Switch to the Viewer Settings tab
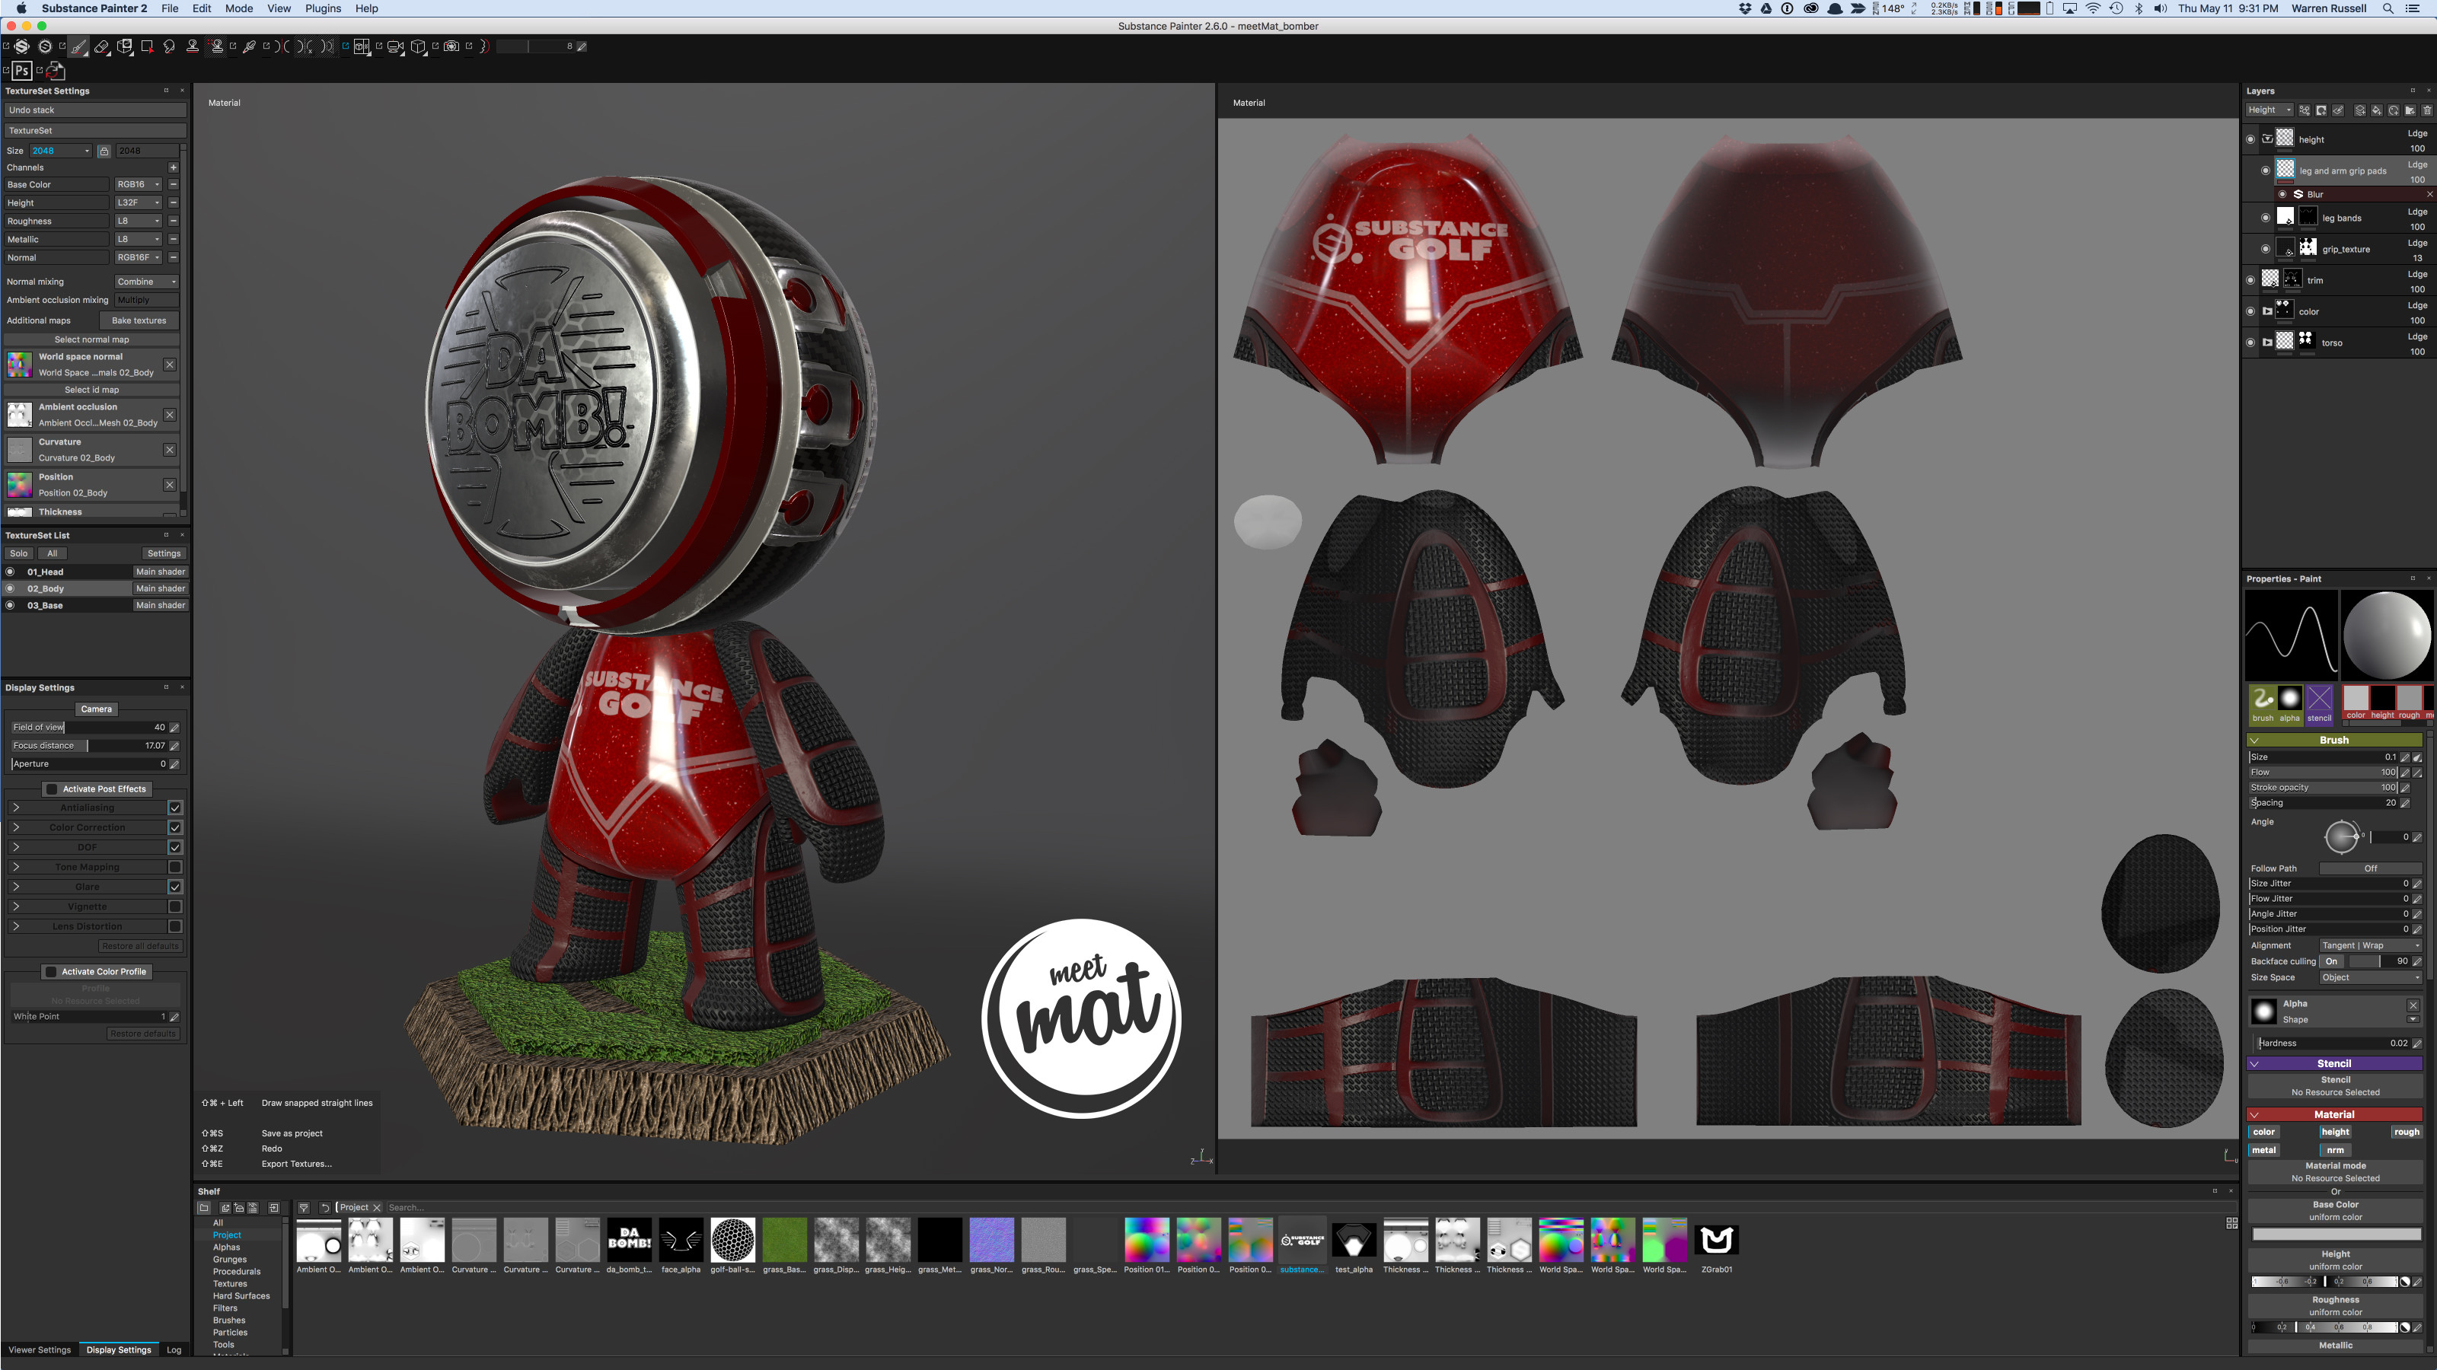 click(x=40, y=1350)
